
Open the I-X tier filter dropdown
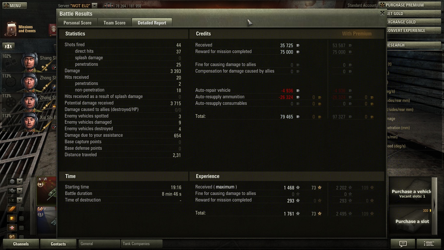[15, 200]
